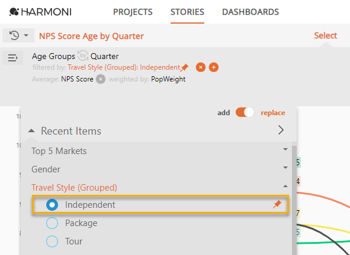Open the history clock icon
The height and width of the screenshot is (255, 350).
click(14, 35)
